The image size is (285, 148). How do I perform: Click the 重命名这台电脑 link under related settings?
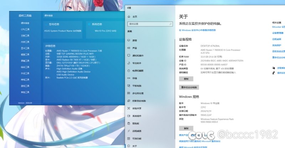(279, 57)
